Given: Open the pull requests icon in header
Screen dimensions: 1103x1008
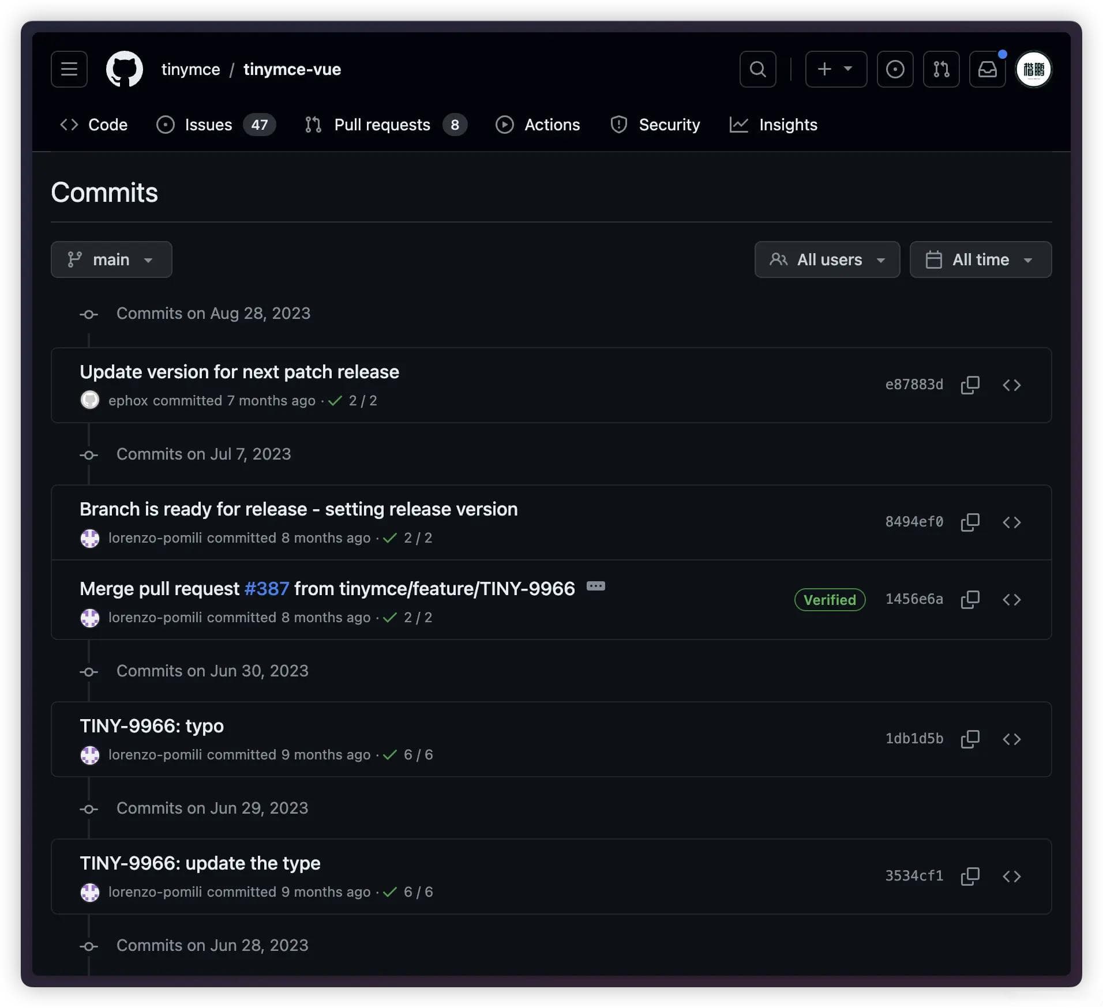Looking at the screenshot, I should pos(941,69).
